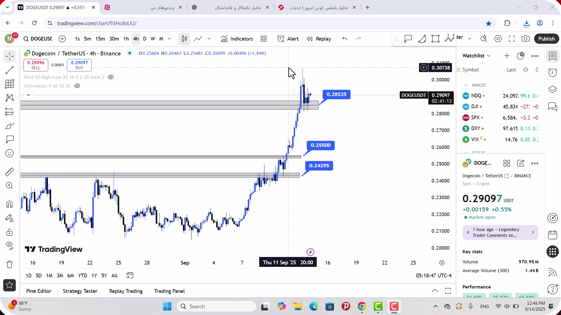Toggle lock all drawings
Viewport: 561px width, 315px height.
pos(10,232)
